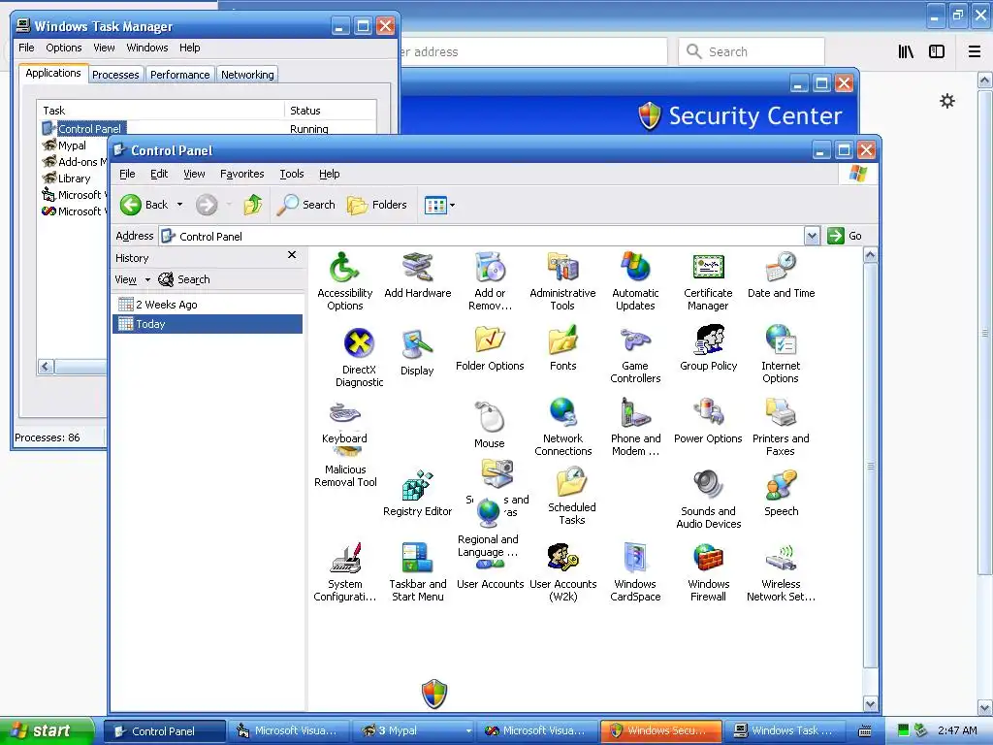
Task: Close the History pane
Action: 292,255
